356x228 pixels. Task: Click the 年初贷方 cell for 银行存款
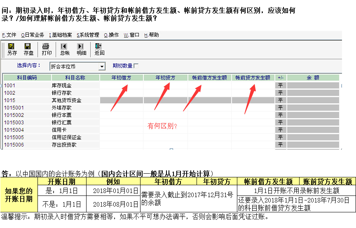coord(165,93)
